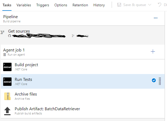167x121 pixels.
Task: Click the Publish Artifact upload arrow icon
Action: pyautogui.click(x=7, y=111)
